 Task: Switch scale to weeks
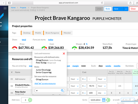[108, 66]
